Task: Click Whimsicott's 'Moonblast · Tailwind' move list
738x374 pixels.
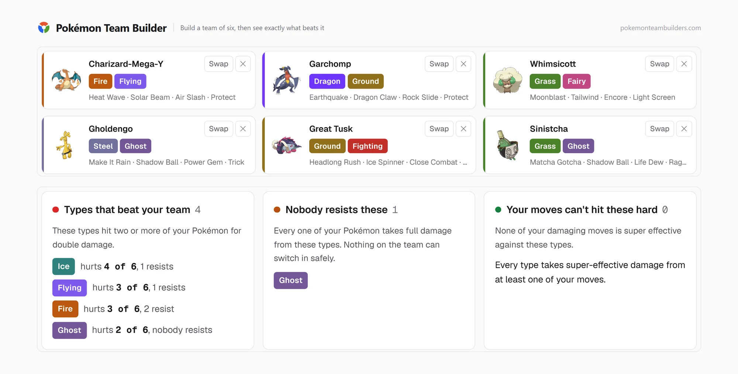Action: click(x=603, y=97)
